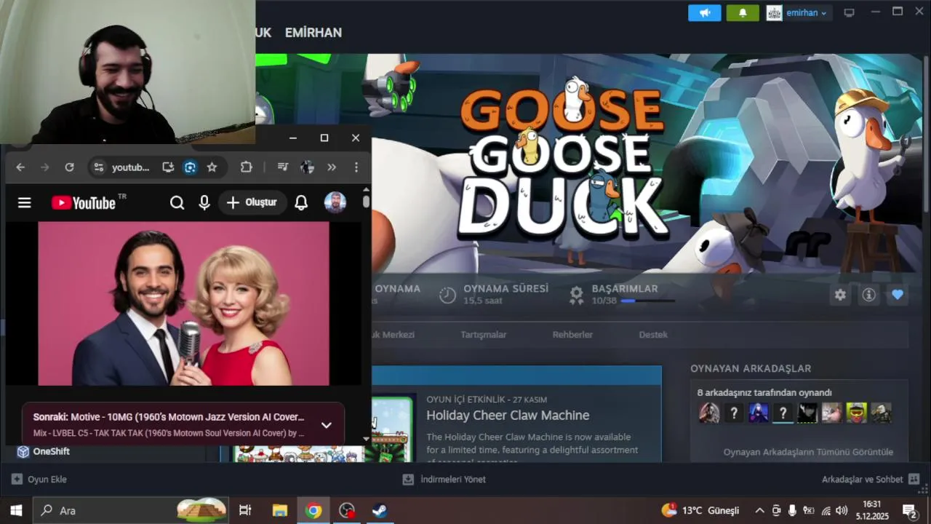Click OYNAYAN ARKADAŞLAR heading
This screenshot has height=524, width=931.
point(751,369)
